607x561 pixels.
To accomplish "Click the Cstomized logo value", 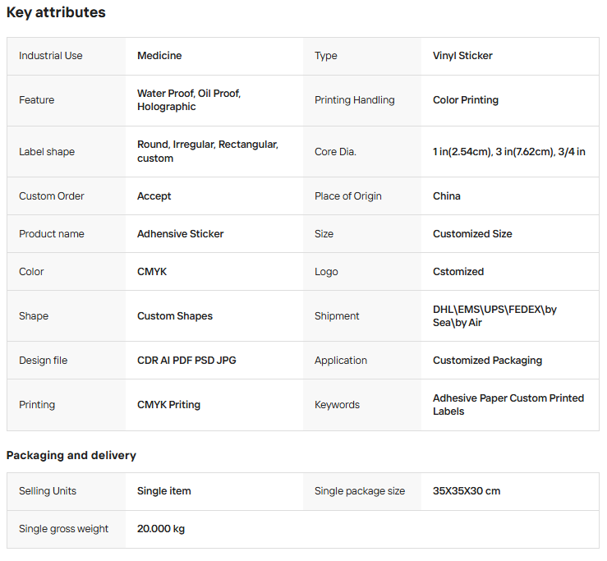I will tap(458, 272).
